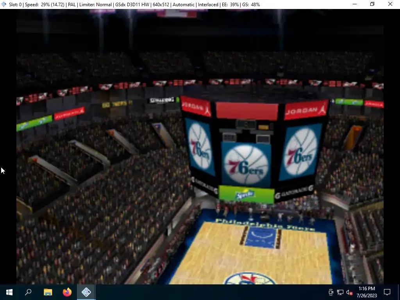Close the emulator window
Viewport: 400px width, 300px height.
(x=390, y=4)
